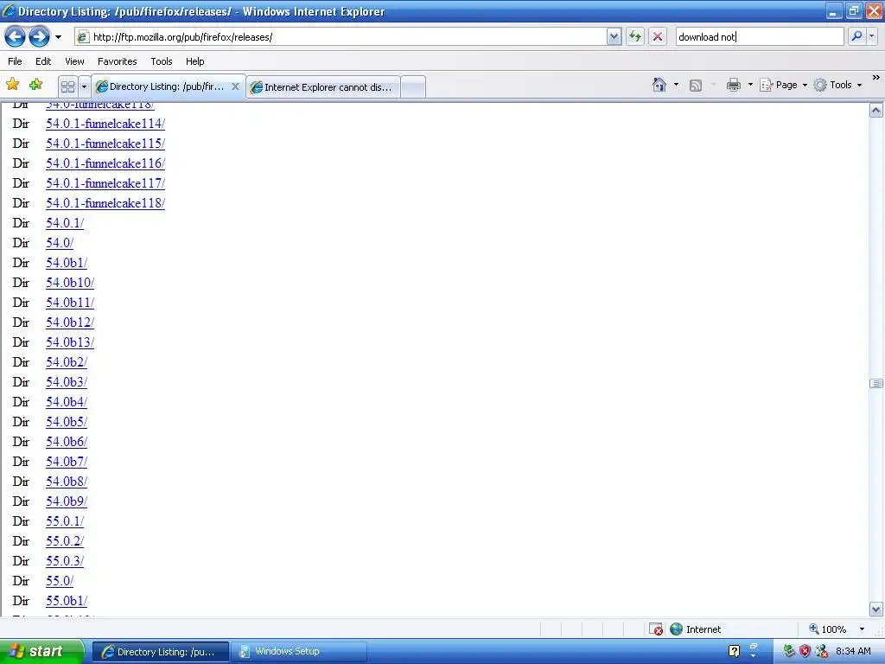Close the Directory Listing tab
The width and height of the screenshot is (885, 664).
(x=235, y=86)
